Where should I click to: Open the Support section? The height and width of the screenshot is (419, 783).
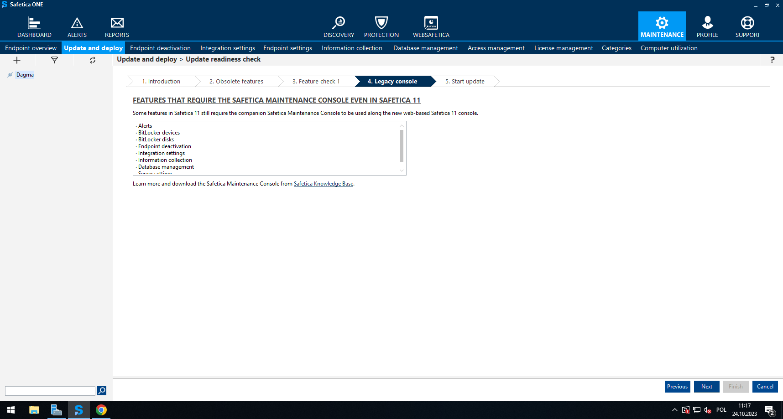point(747,27)
